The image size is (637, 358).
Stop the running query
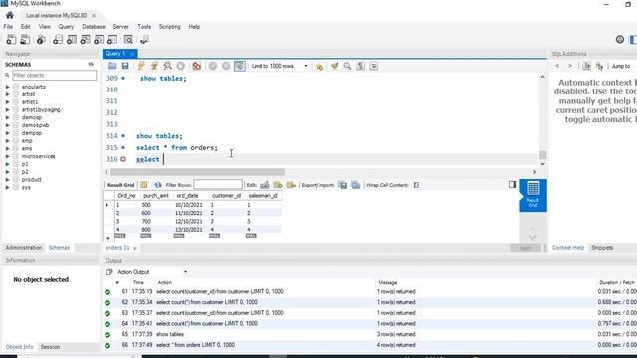181,66
